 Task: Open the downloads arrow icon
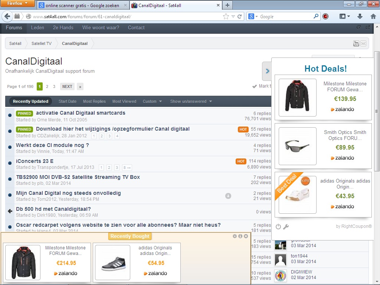360,16
